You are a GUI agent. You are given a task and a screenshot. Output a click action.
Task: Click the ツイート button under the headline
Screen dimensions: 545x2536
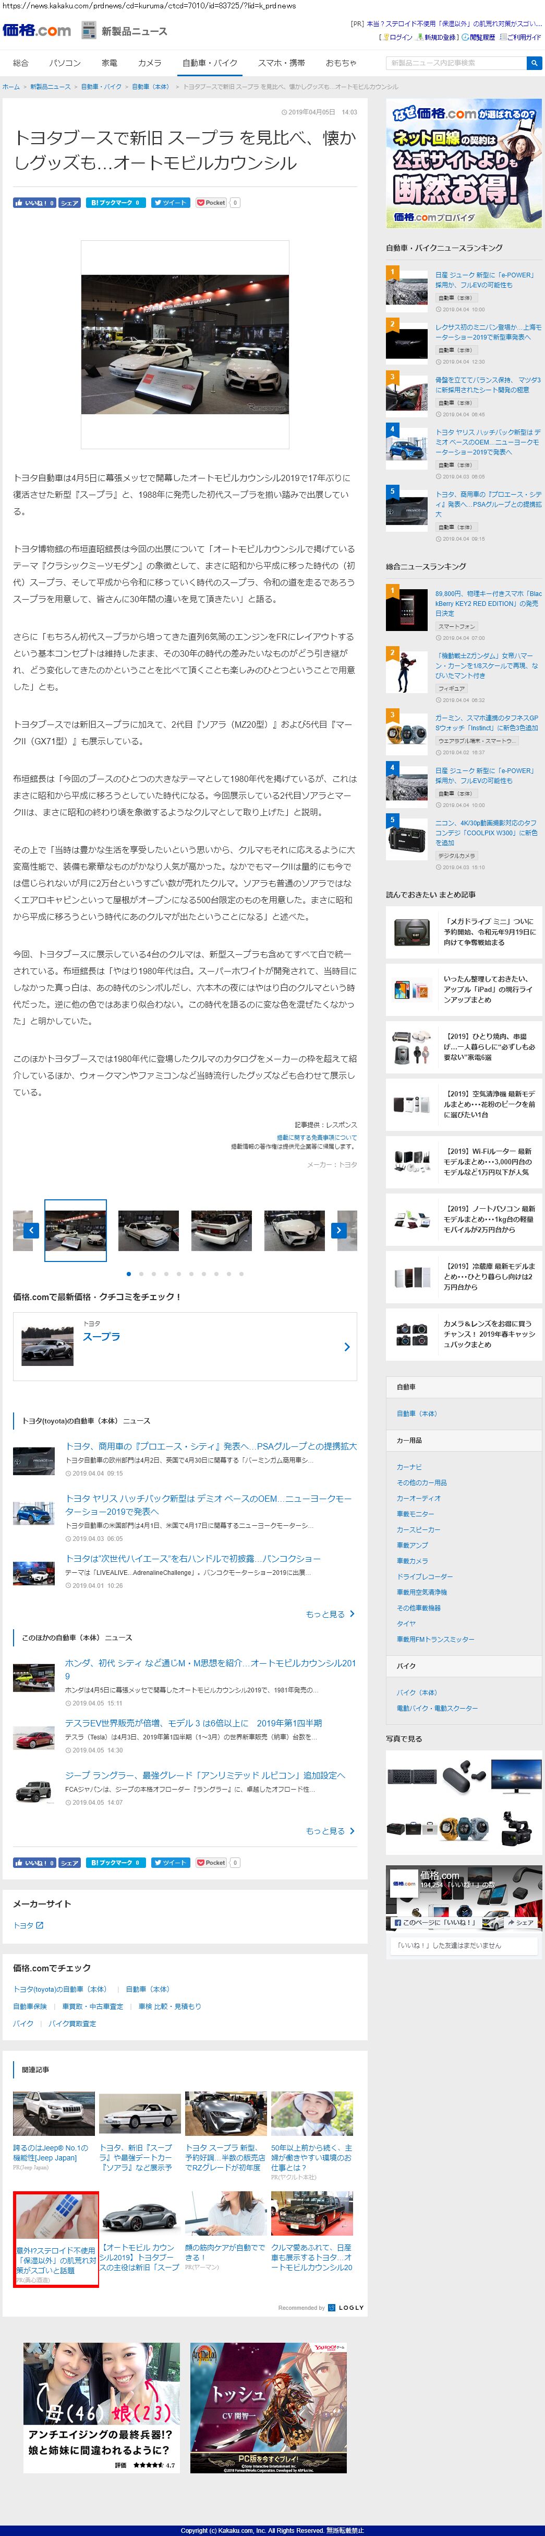click(x=170, y=203)
